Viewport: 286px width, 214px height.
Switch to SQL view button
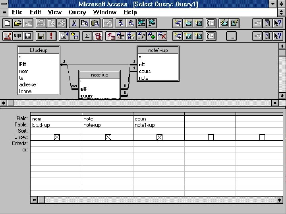click(18, 36)
